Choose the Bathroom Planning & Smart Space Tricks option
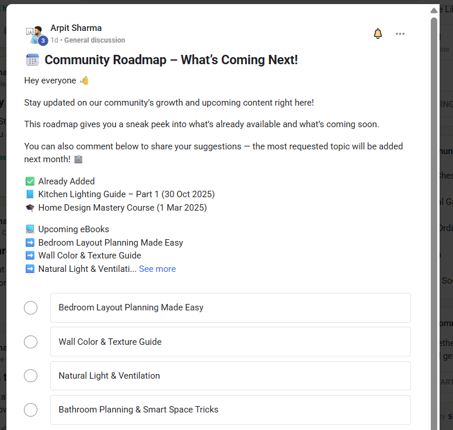 click(x=230, y=410)
